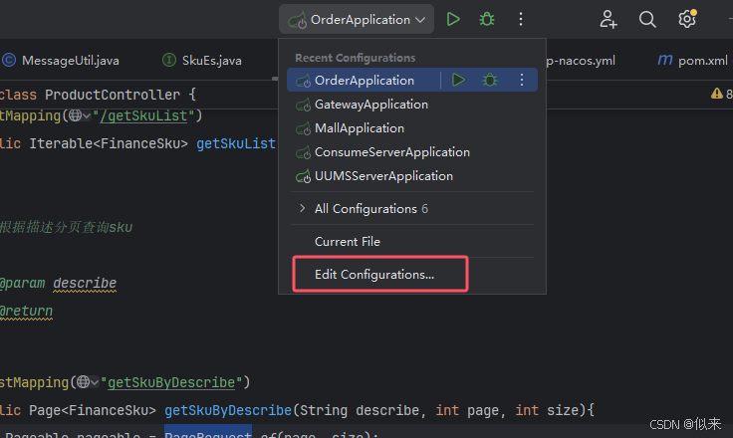The height and width of the screenshot is (438, 733).
Task: Open IDE settings gear
Action: (x=687, y=19)
